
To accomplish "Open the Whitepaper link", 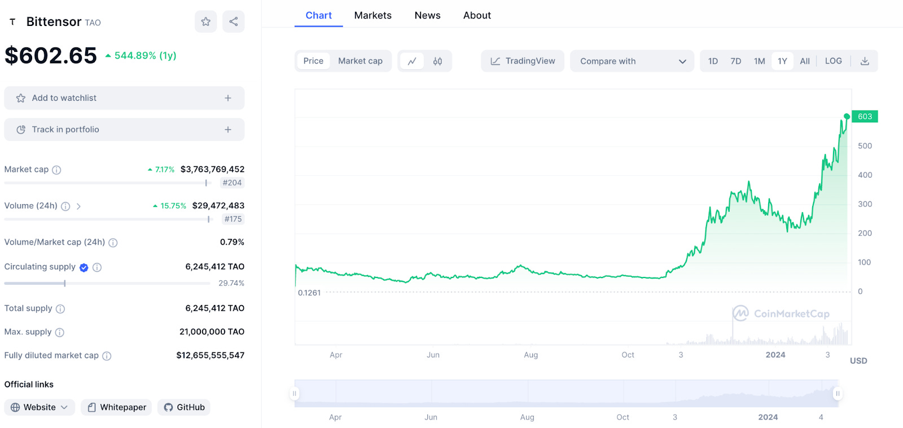I will click(116, 407).
